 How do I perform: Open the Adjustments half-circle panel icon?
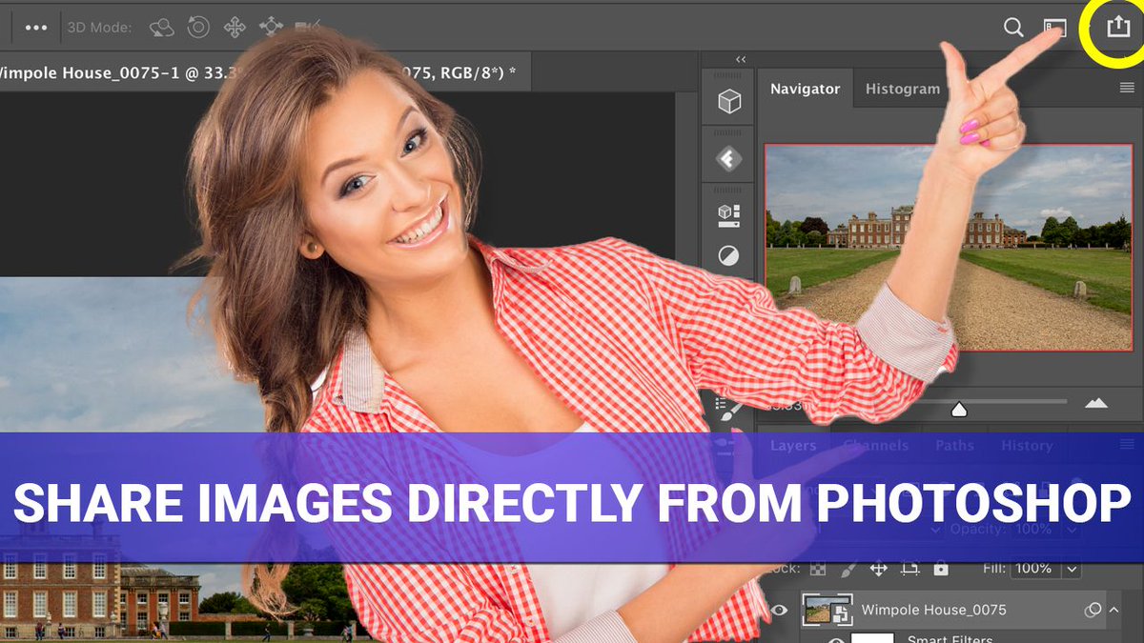729,256
